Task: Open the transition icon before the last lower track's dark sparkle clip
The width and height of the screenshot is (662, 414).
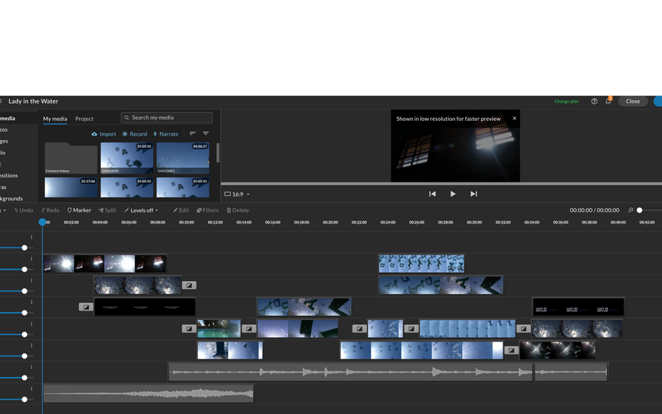Action: (511, 351)
